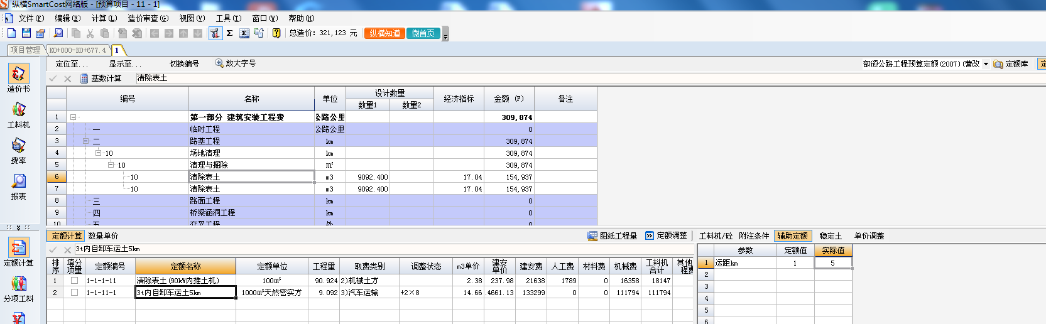This screenshot has width=1046, height=324.
Task: Click the 切换编号 button
Action: [x=184, y=64]
